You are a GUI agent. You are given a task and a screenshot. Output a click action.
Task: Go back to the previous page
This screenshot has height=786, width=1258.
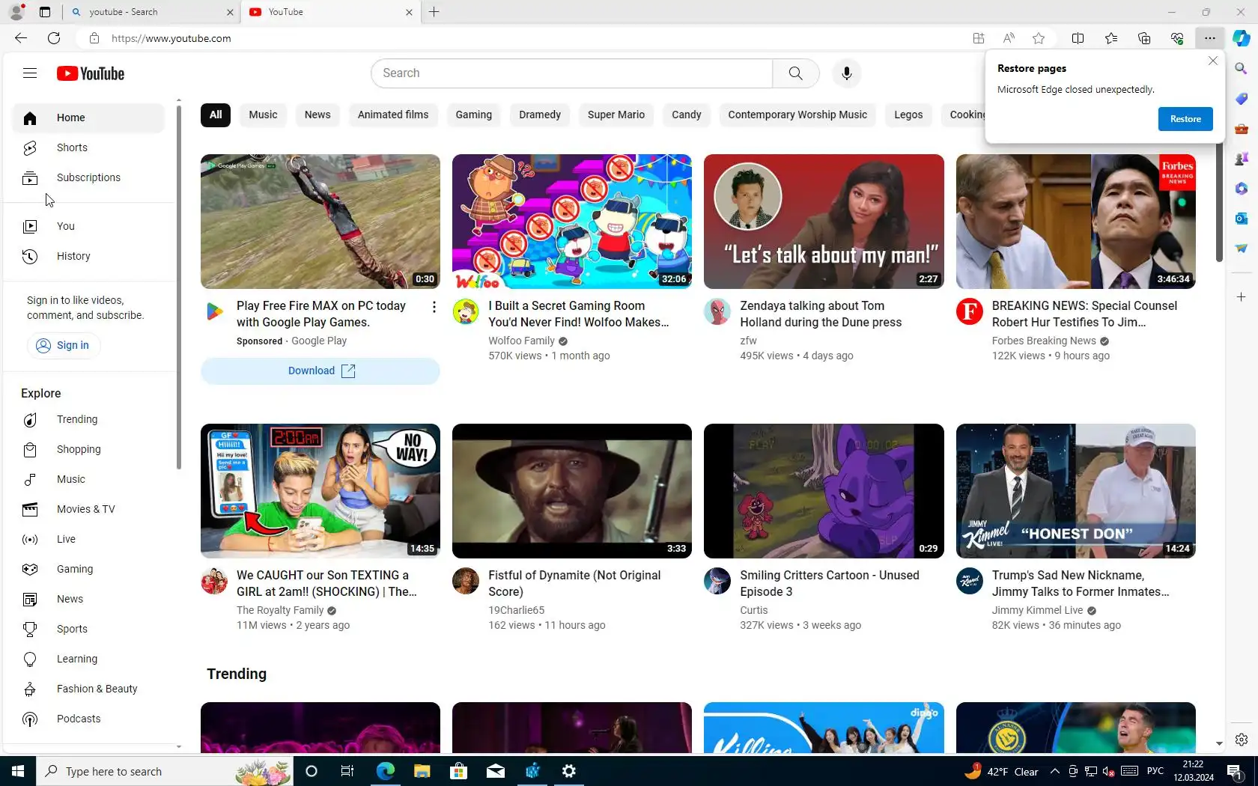(21, 38)
